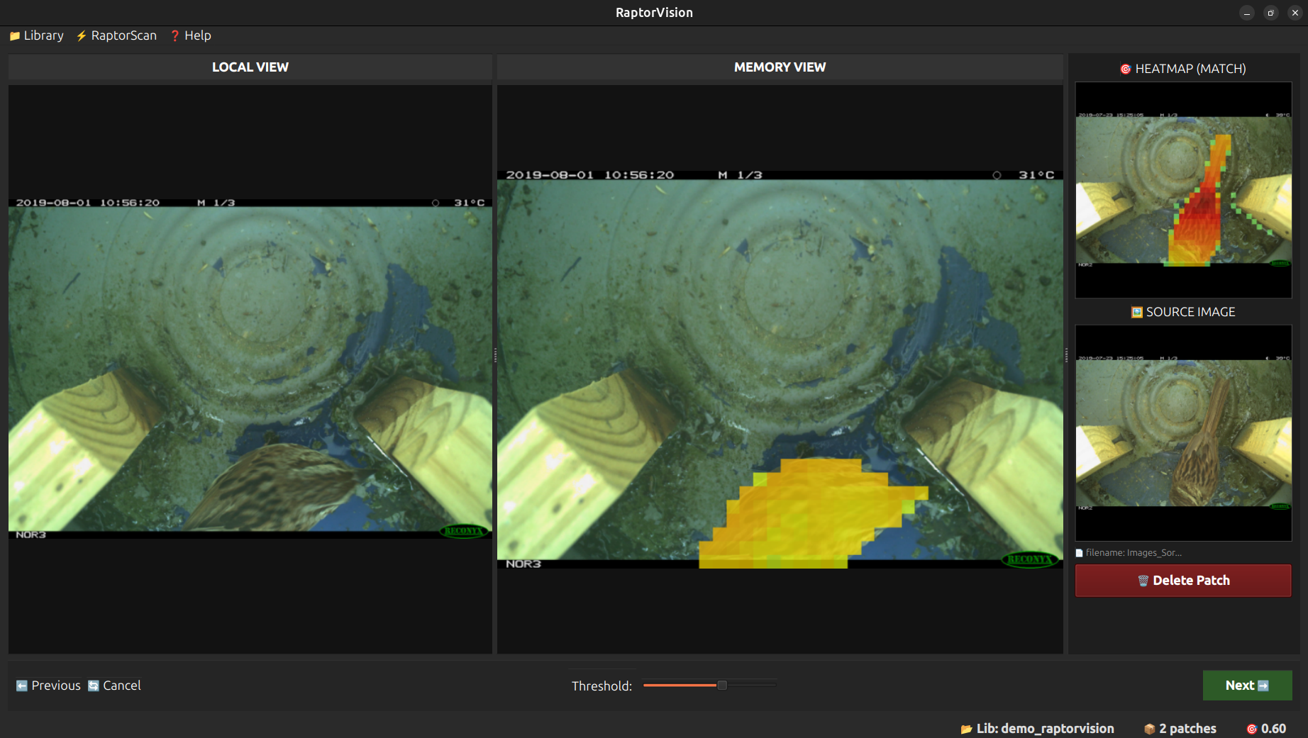This screenshot has width=1308, height=738.
Task: Click the LOCAL VIEW header
Action: [x=250, y=67]
